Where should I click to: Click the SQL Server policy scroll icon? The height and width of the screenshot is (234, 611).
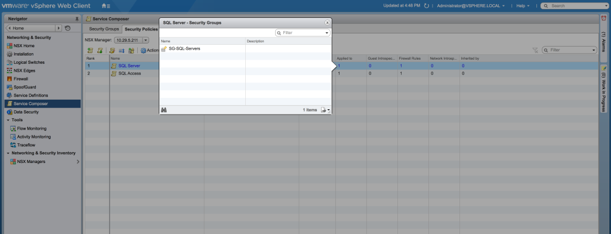(x=114, y=66)
